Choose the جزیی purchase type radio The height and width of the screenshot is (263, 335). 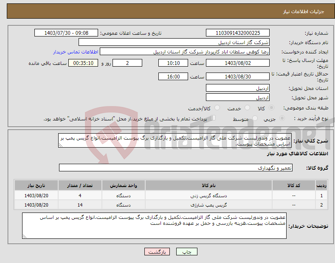282,118
